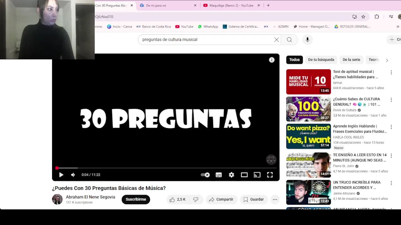The height and width of the screenshot is (225, 401).
Task: Open ADMIN bookmark
Action: coord(280,27)
